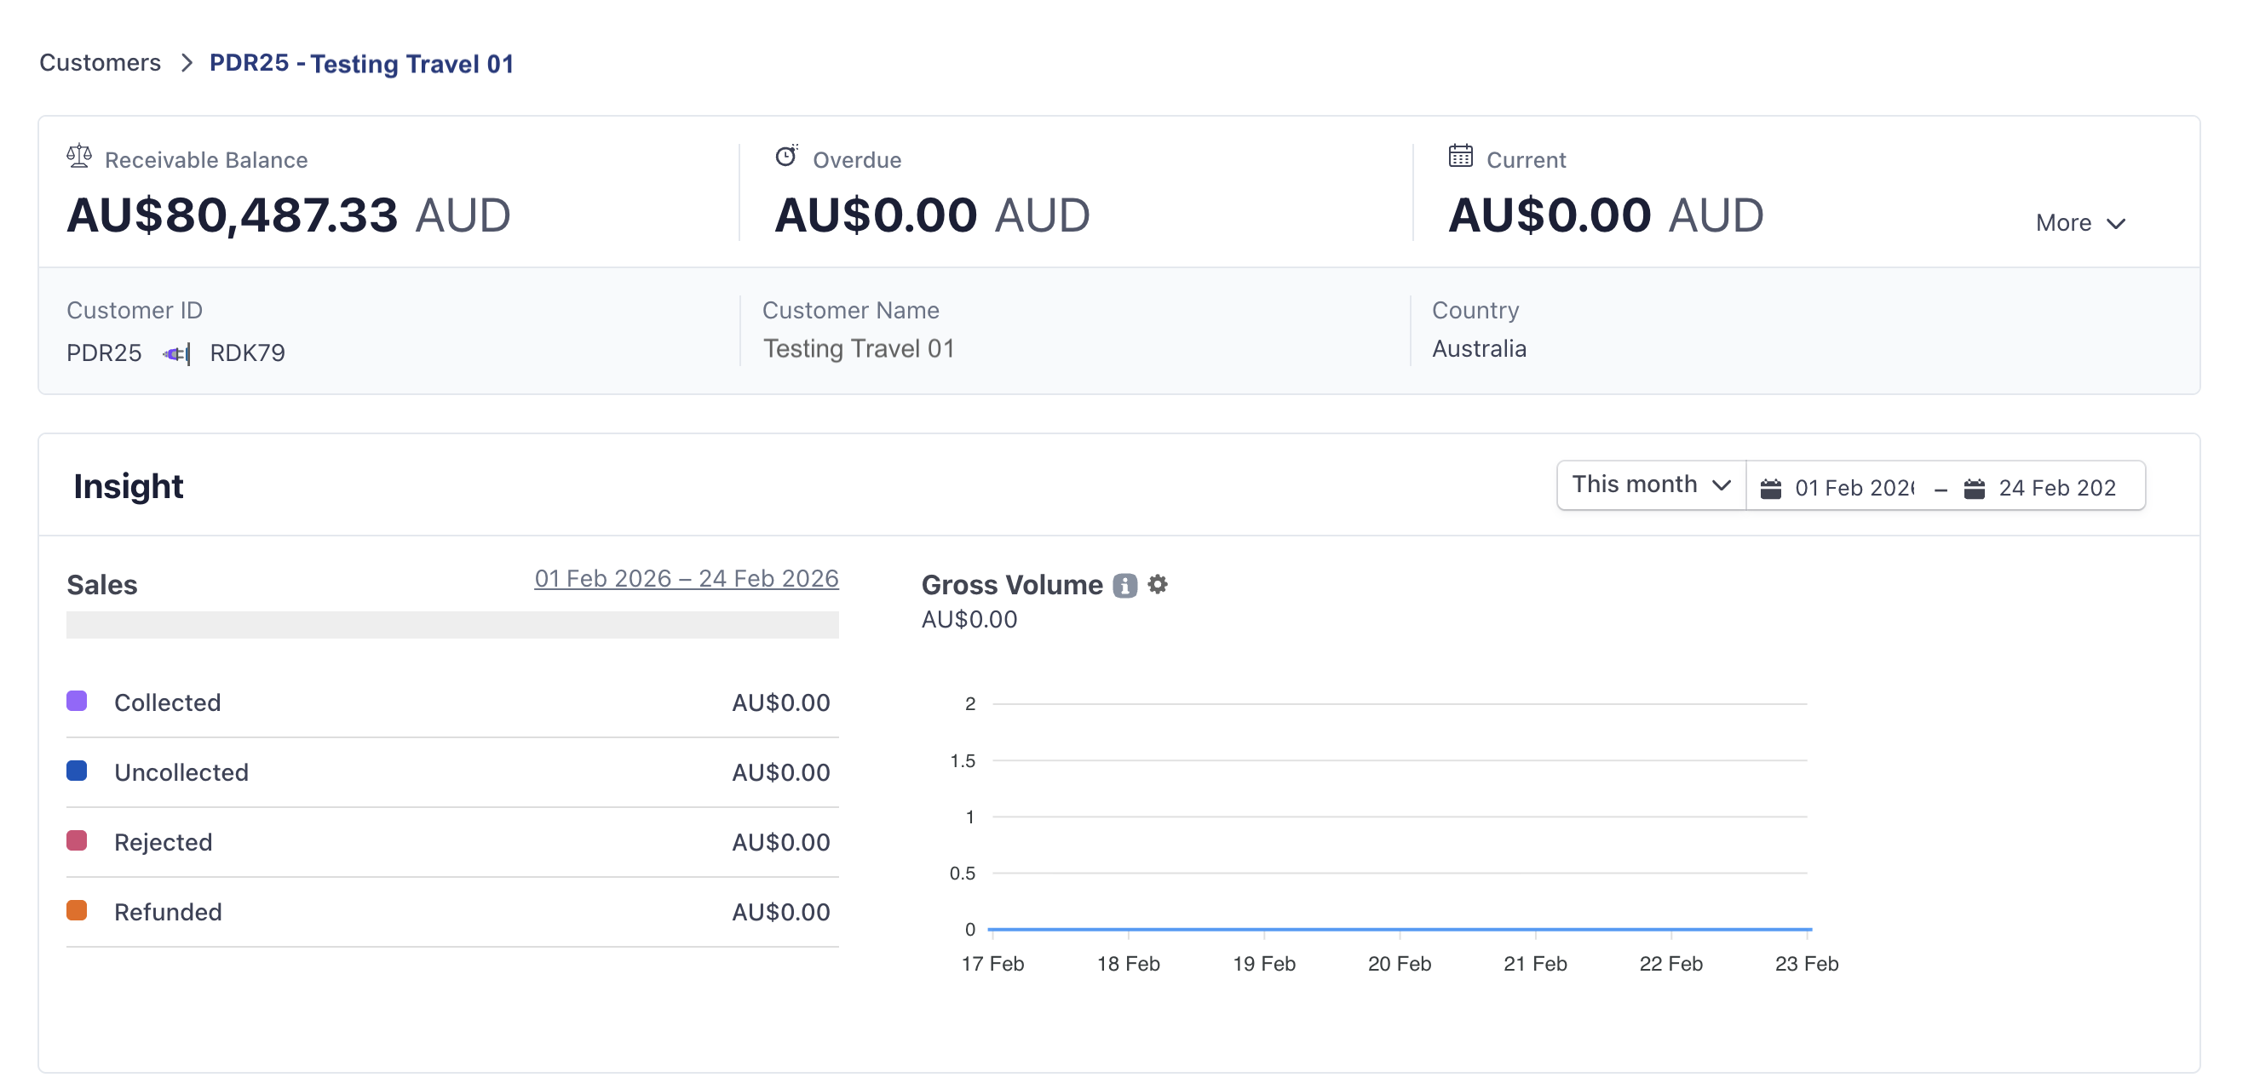2254x1089 pixels.
Task: Click the orange Refunded legend swatch
Action: [x=77, y=910]
